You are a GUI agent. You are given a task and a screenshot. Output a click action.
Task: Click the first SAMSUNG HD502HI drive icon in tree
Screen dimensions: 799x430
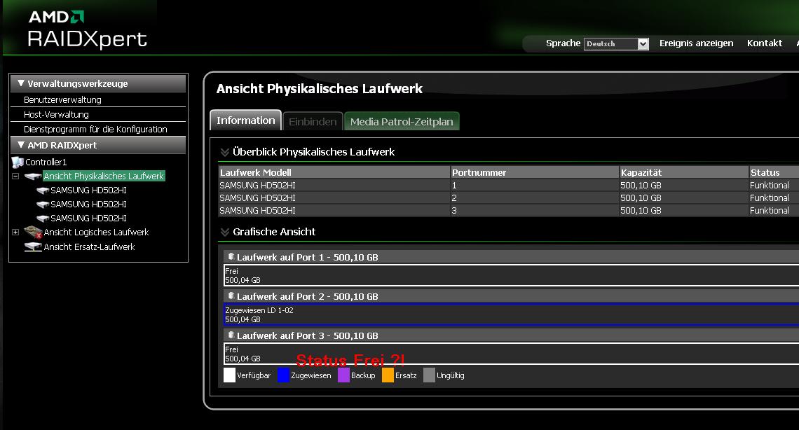coord(43,190)
